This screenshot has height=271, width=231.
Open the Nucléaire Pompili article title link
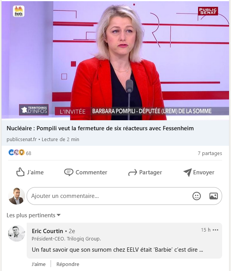[100, 128]
